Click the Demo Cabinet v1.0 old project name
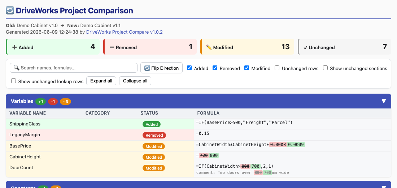397x188 pixels. pyautogui.click(x=37, y=26)
